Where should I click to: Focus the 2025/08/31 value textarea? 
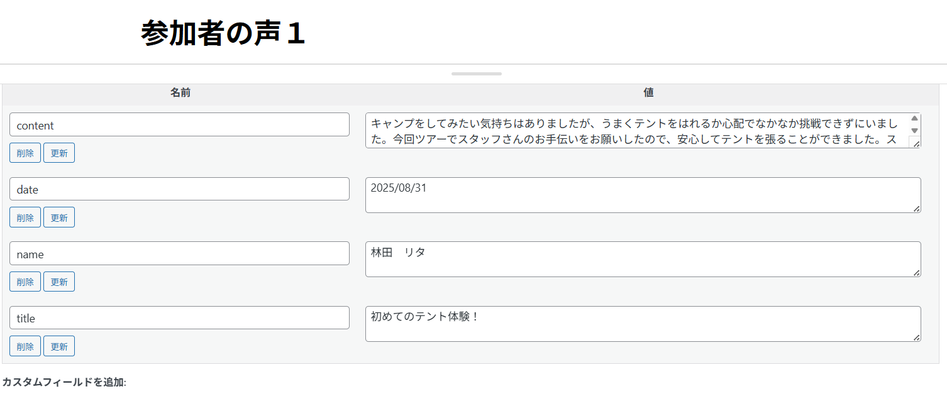point(643,195)
